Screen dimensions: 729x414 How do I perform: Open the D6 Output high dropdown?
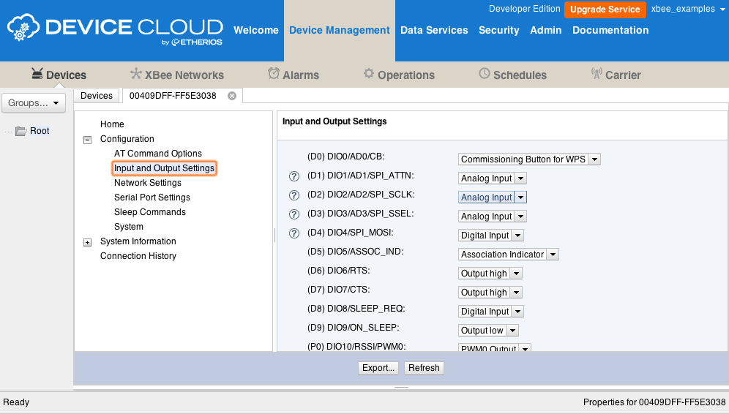pyautogui.click(x=490, y=274)
